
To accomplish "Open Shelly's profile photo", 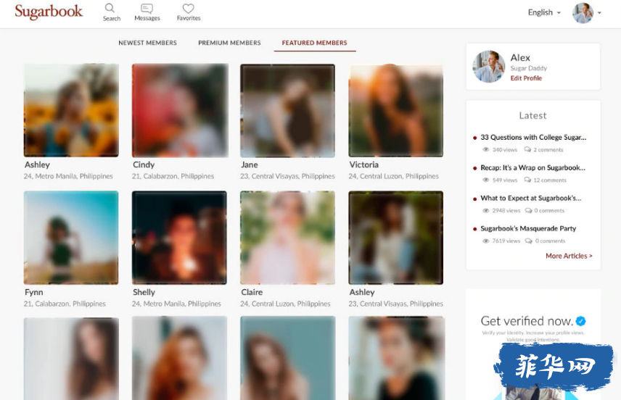I will click(x=179, y=238).
